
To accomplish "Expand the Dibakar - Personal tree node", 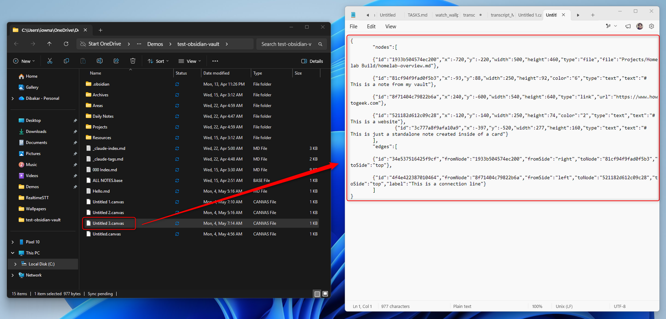I will (x=12, y=98).
